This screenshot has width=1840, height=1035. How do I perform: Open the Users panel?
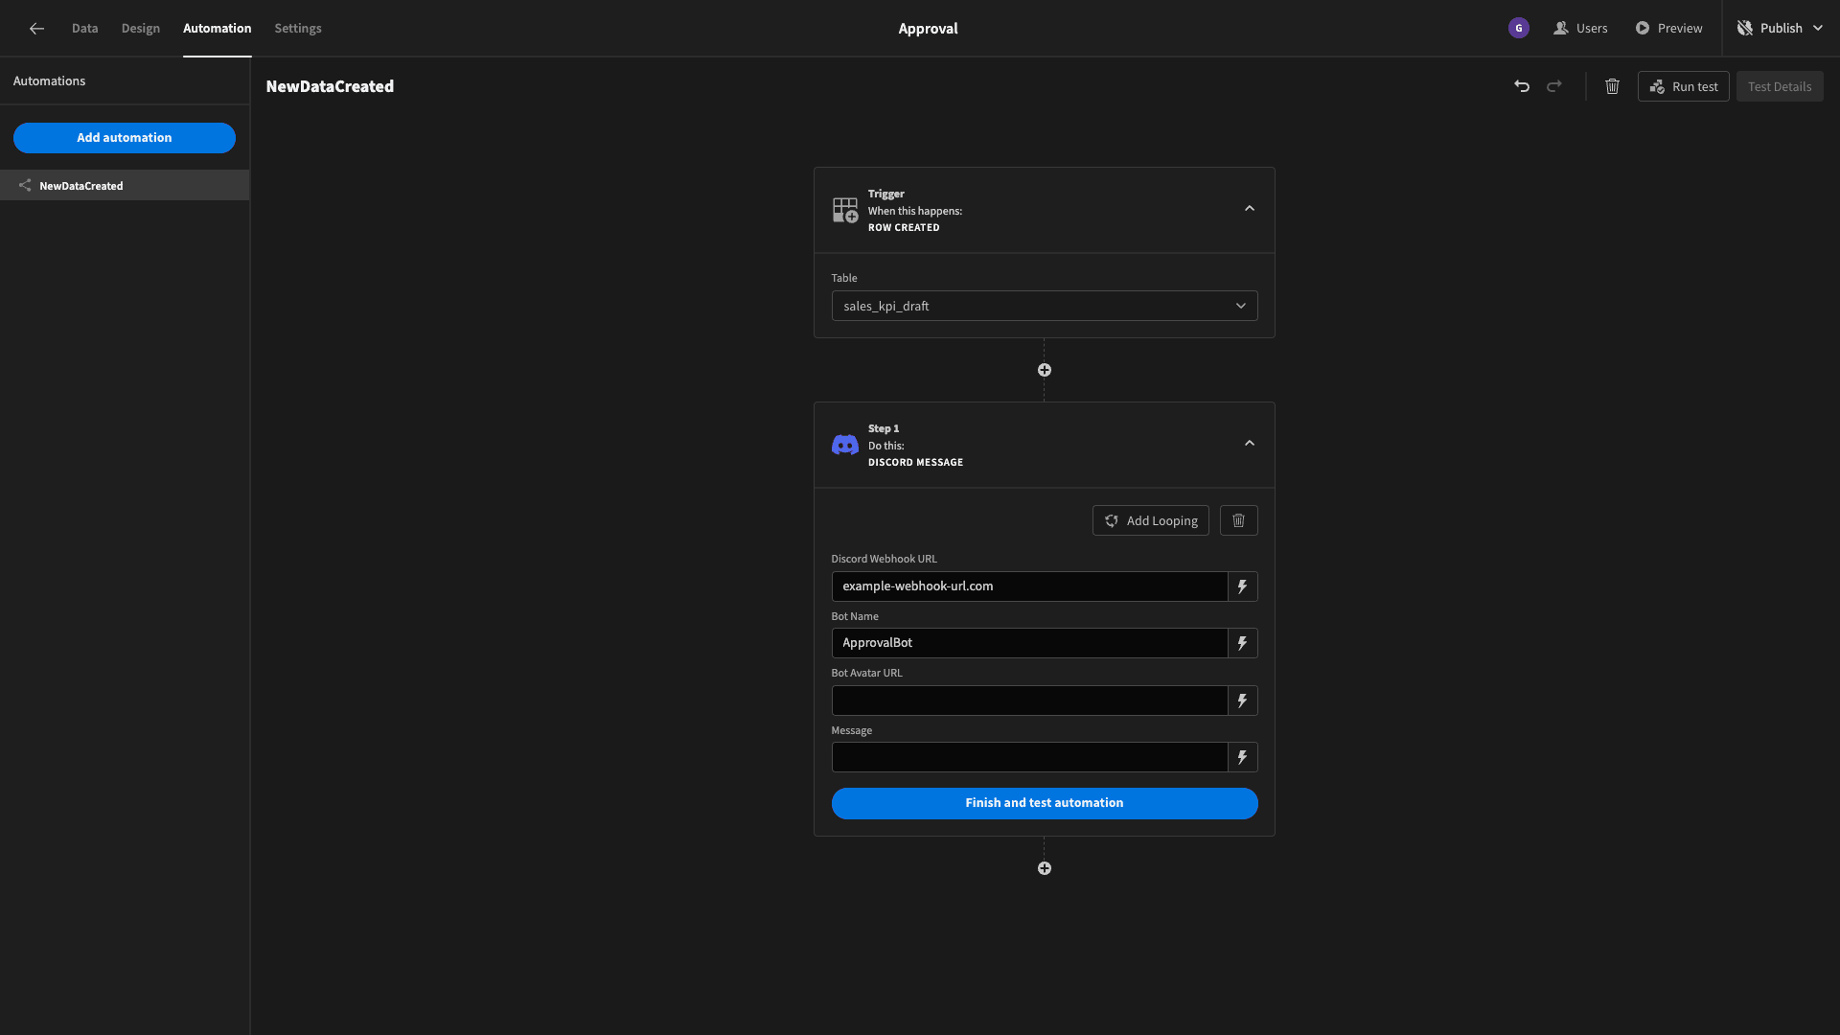pyautogui.click(x=1580, y=29)
